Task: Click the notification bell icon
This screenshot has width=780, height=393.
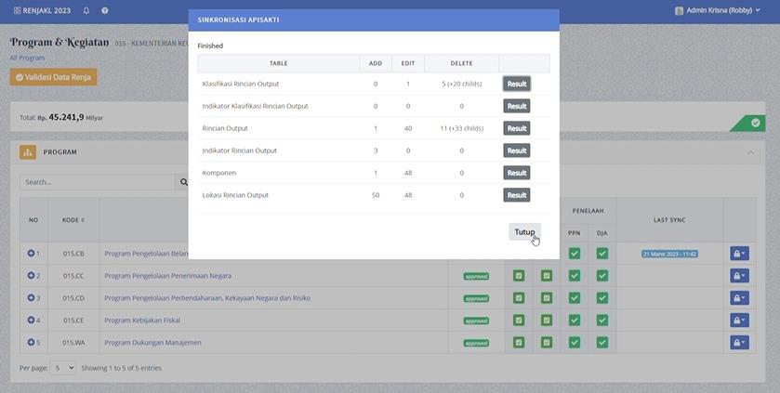Action: (86, 10)
